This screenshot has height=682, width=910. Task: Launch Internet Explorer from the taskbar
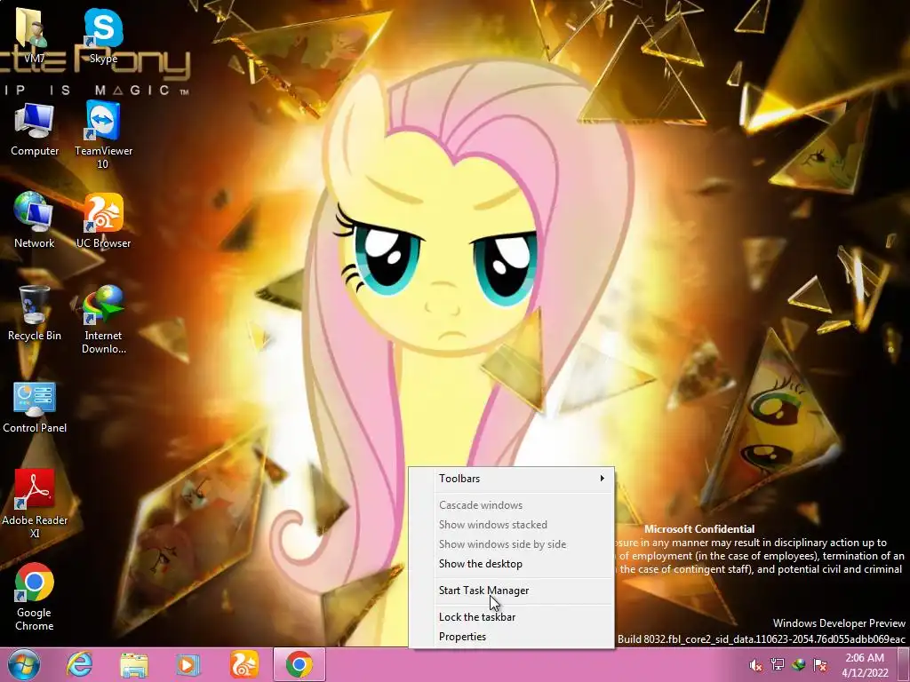pyautogui.click(x=79, y=664)
